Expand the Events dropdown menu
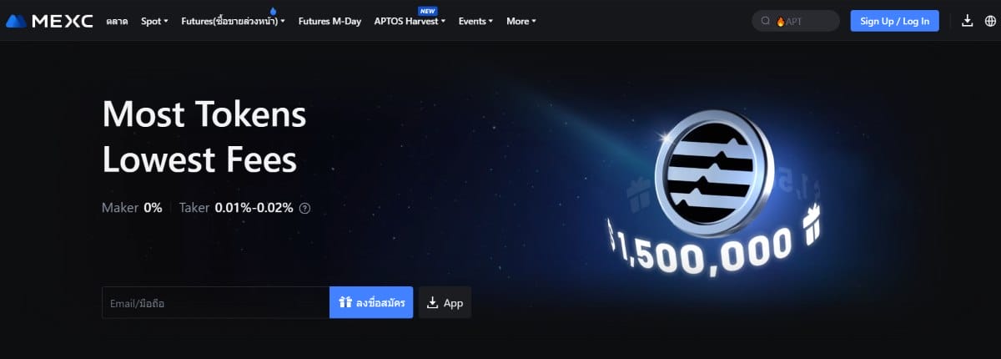 tap(475, 21)
